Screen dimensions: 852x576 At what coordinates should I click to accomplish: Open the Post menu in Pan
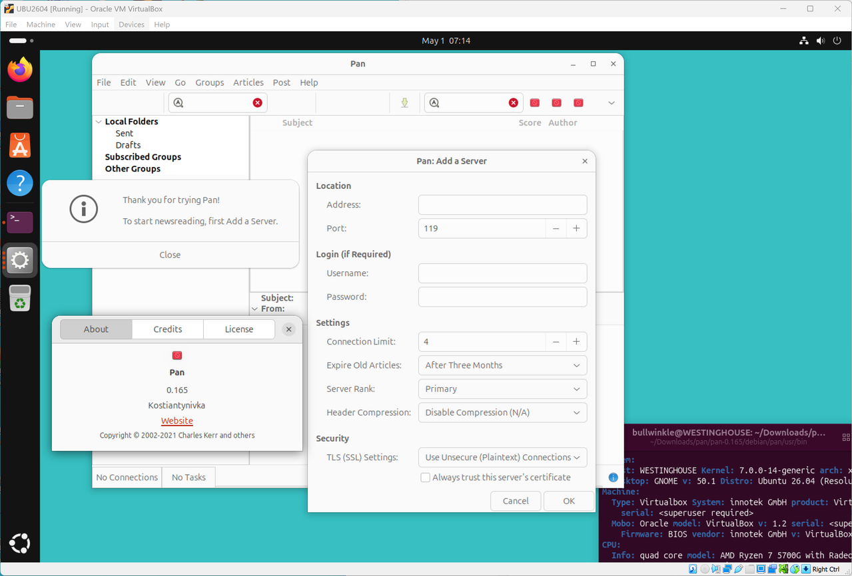tap(282, 82)
